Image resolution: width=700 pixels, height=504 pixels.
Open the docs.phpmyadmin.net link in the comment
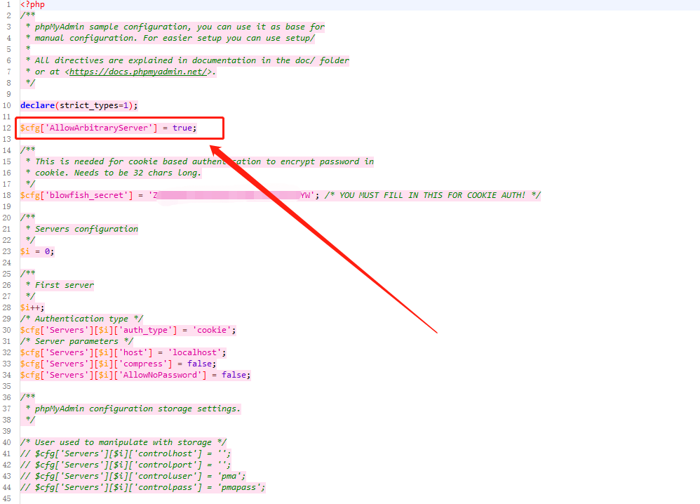137,72
